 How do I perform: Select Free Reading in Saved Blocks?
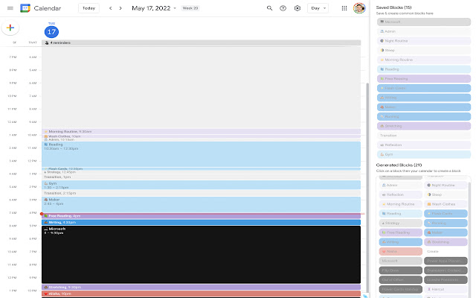pyautogui.click(x=424, y=79)
